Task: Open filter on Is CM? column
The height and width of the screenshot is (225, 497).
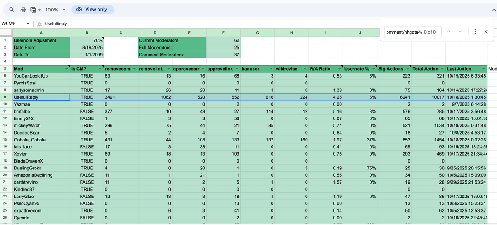Action: [100, 69]
